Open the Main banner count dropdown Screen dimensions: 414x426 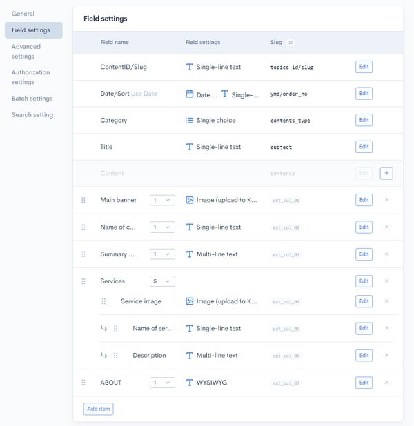click(162, 200)
